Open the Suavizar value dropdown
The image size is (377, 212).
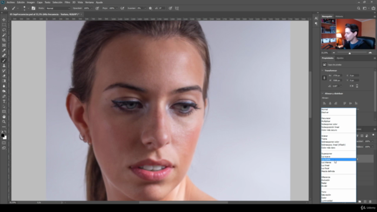[145, 8]
